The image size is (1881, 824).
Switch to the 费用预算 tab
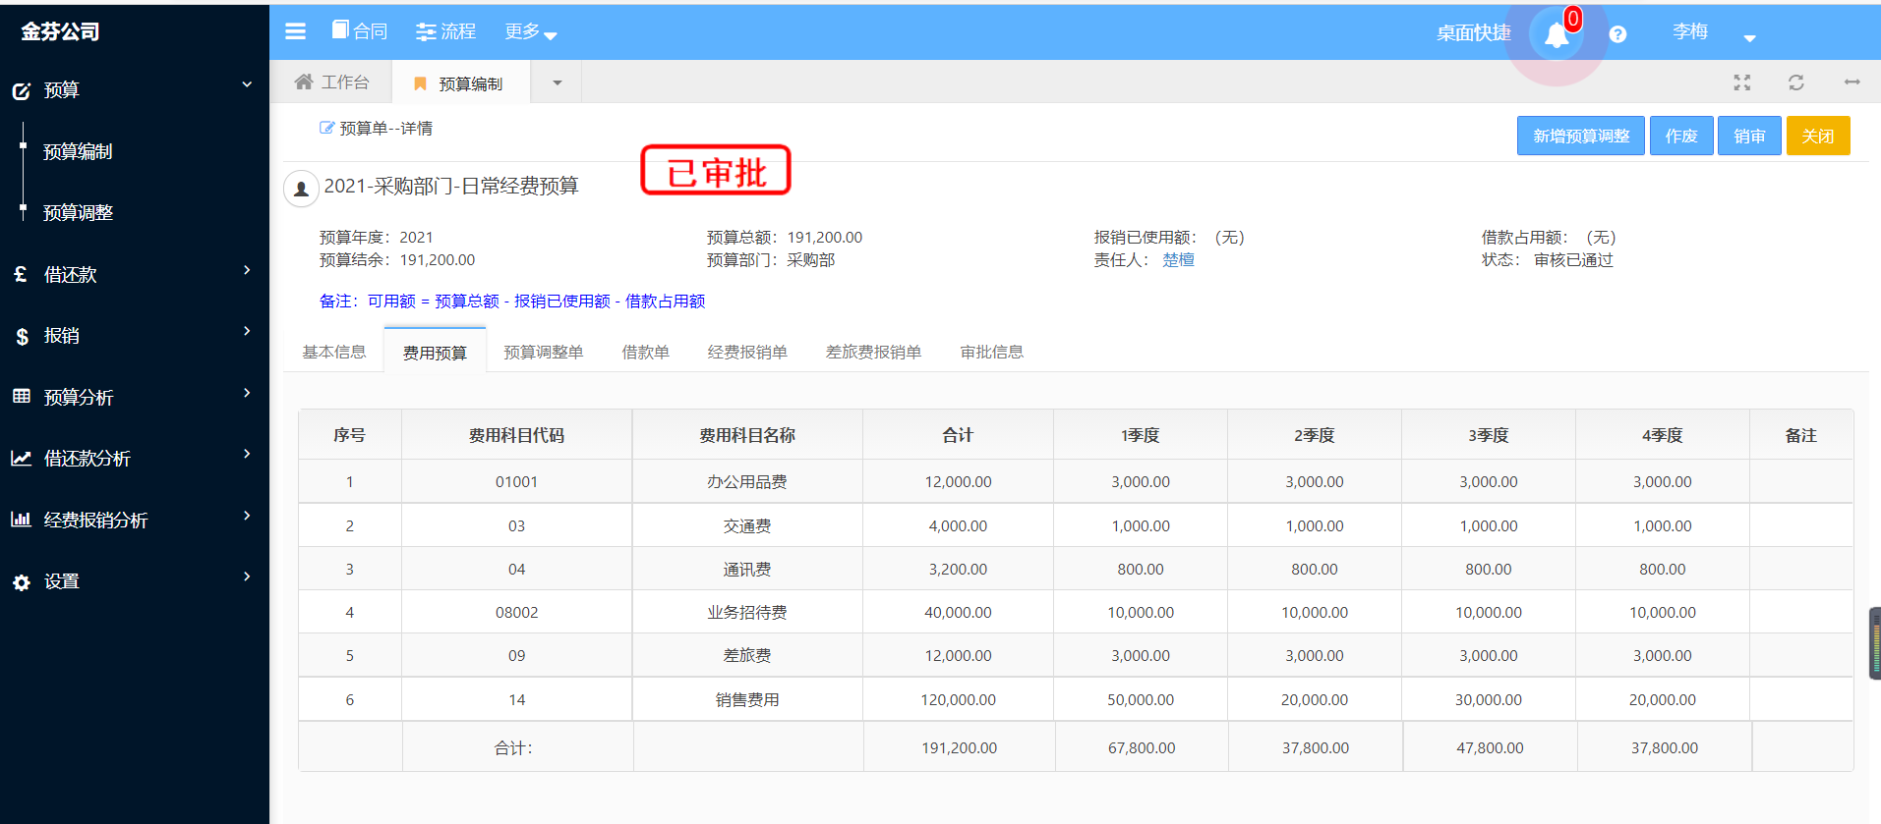[435, 353]
